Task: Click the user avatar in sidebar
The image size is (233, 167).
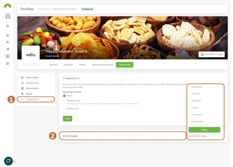Action: [8, 16]
